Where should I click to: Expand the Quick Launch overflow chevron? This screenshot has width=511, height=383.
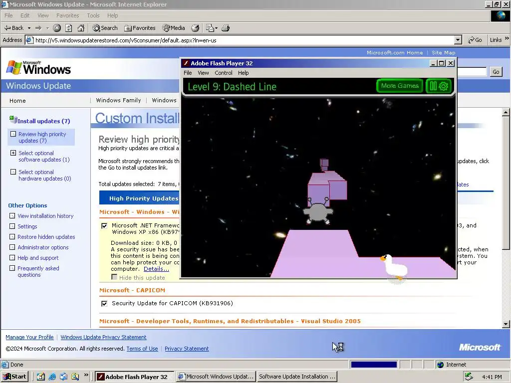click(x=86, y=375)
